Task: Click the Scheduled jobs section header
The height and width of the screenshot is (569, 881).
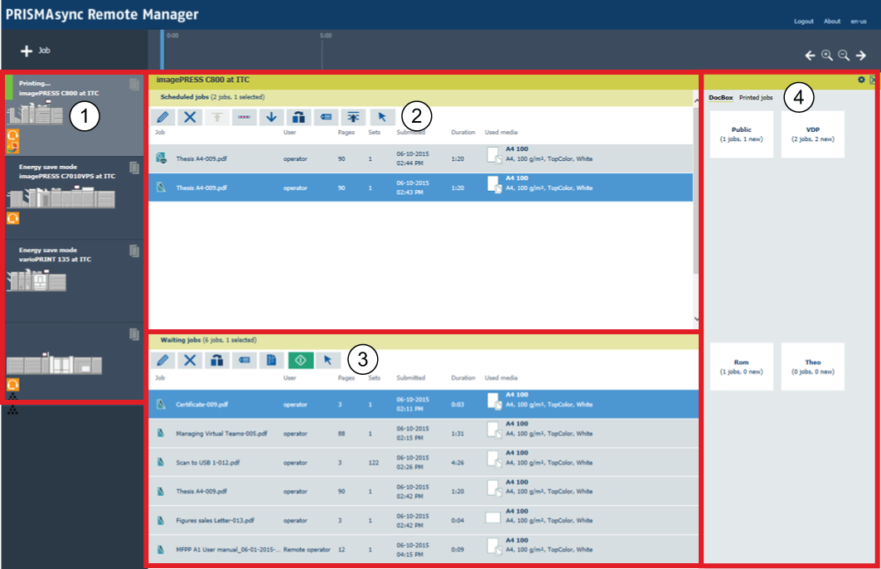Action: coord(421,97)
